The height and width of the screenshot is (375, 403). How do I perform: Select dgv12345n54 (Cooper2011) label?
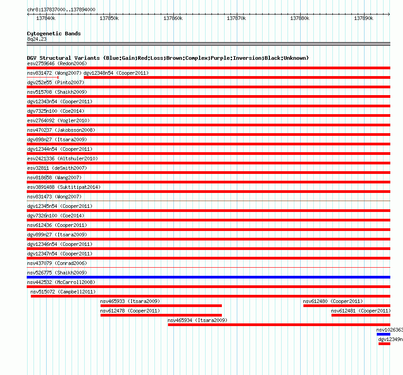click(60, 206)
